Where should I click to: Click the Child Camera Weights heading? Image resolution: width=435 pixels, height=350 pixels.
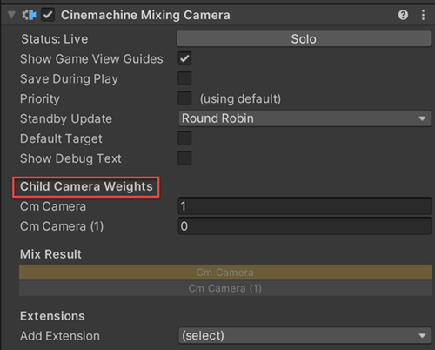coord(86,186)
